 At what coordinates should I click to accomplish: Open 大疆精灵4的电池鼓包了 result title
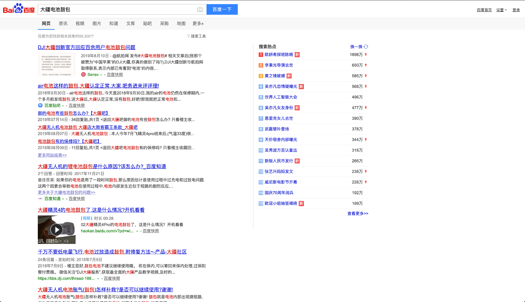91,210
